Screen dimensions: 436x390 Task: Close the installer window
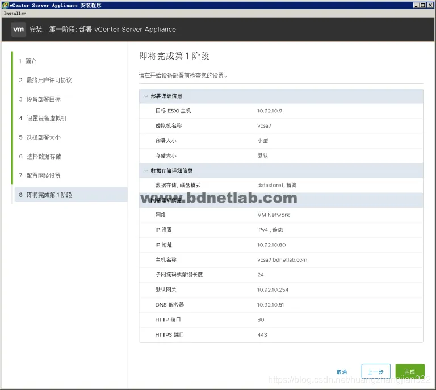point(430,5)
